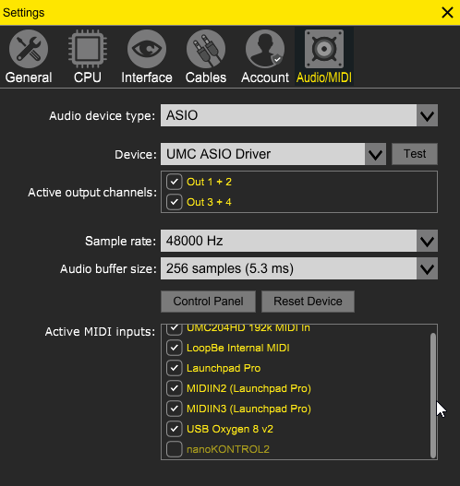Open the Cables plug icon

(x=206, y=49)
